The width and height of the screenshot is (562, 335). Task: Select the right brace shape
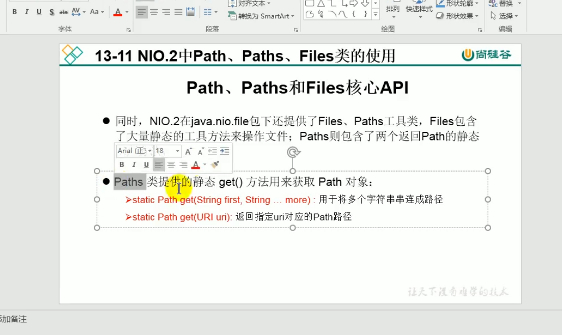pyautogui.click(x=365, y=14)
